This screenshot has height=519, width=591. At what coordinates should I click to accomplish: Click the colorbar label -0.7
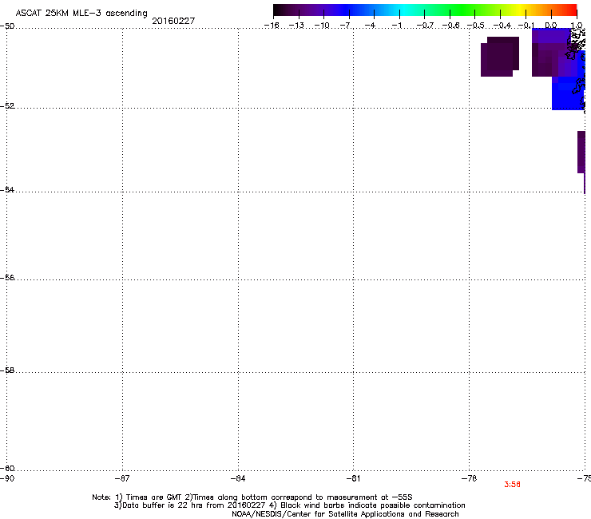(x=425, y=26)
